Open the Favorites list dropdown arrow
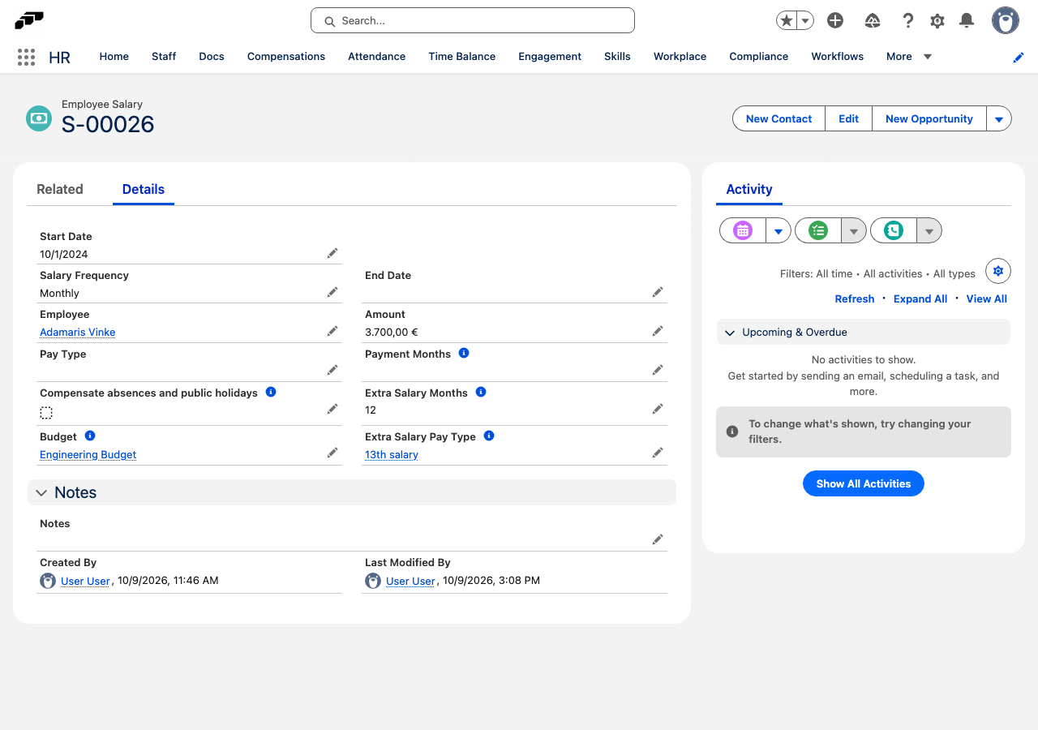Viewport: 1038px width, 730px height. pyautogui.click(x=805, y=21)
